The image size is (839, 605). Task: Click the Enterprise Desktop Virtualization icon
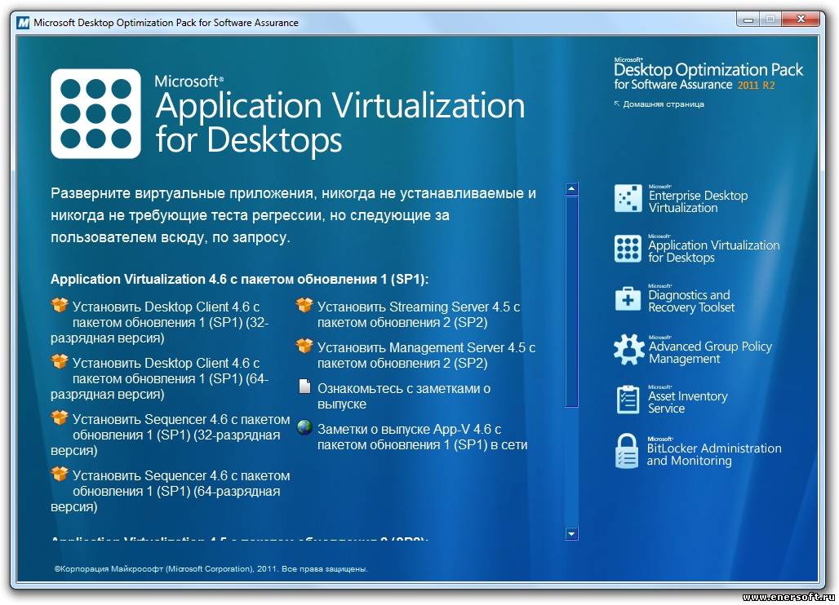(x=628, y=199)
